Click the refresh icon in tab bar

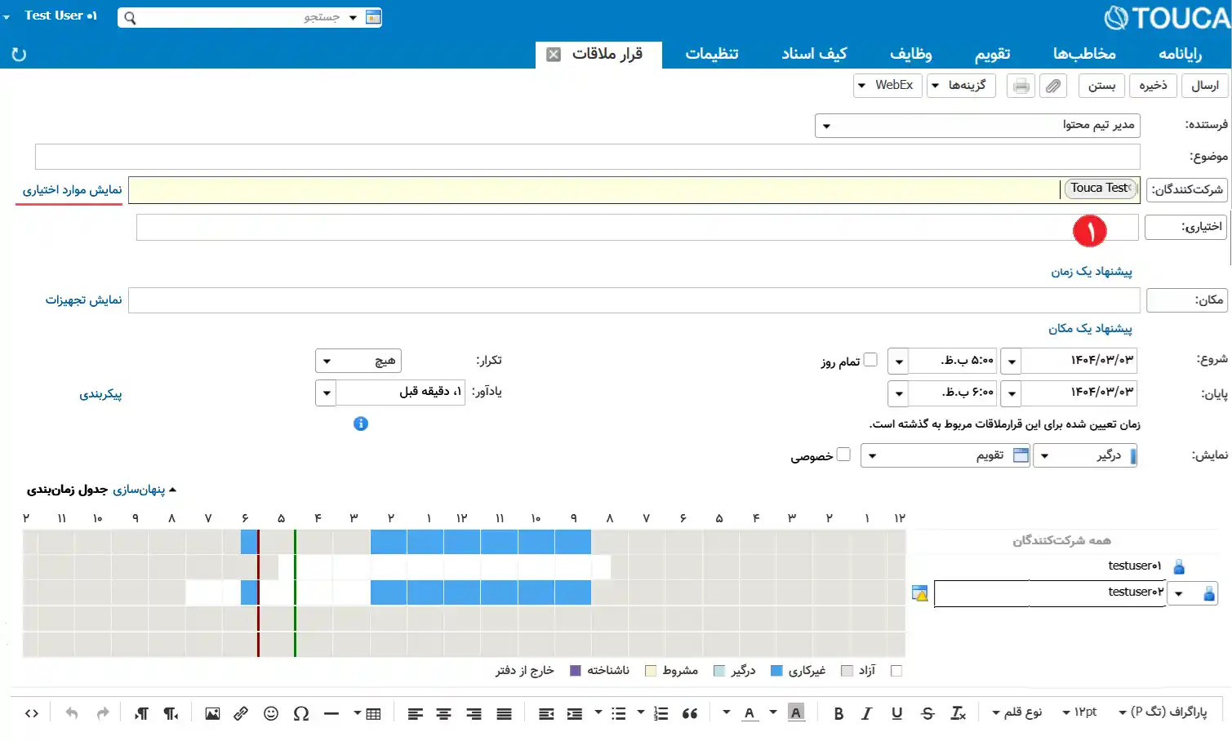tap(19, 54)
